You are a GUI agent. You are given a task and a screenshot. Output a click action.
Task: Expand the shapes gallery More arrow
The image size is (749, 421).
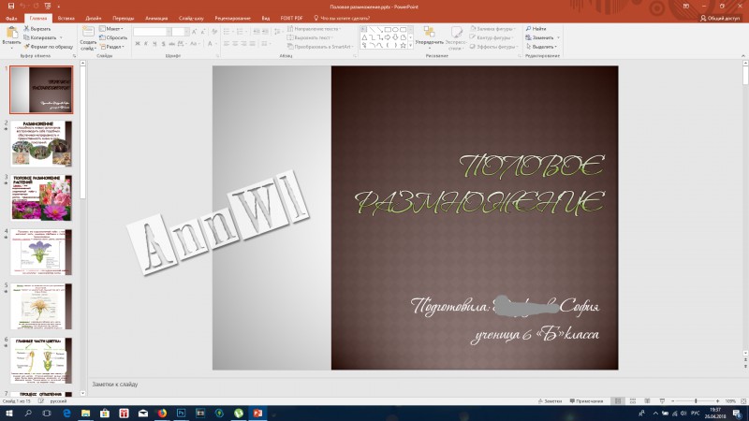(410, 45)
